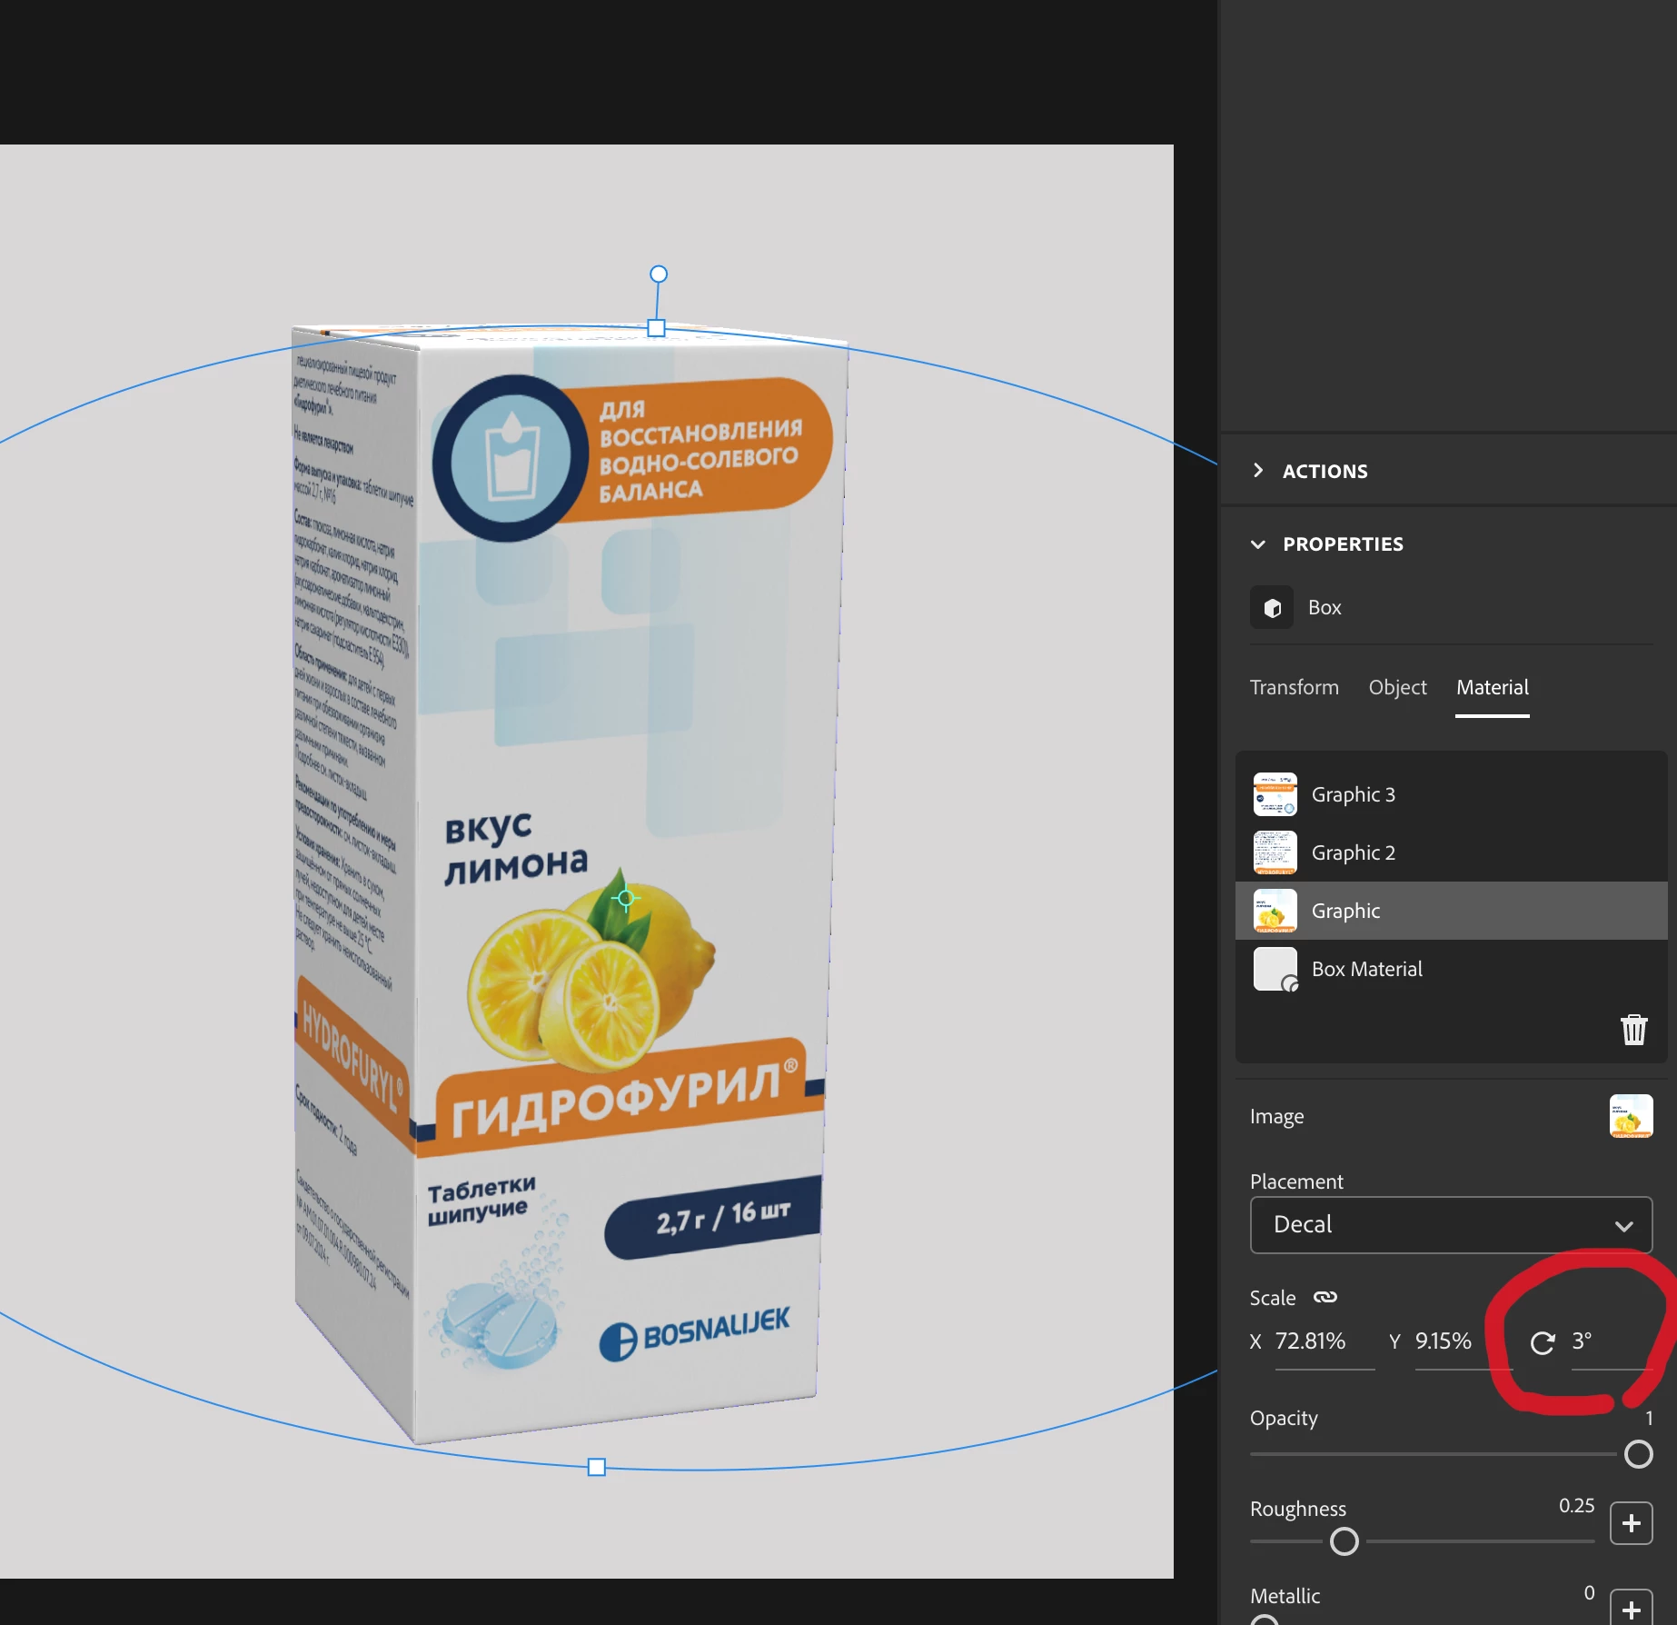Image resolution: width=1677 pixels, height=1625 pixels.
Task: Select the Graphic 3 layer name
Action: click(x=1353, y=794)
